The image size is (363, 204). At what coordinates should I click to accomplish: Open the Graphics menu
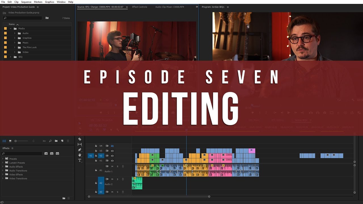[x=50, y=2]
